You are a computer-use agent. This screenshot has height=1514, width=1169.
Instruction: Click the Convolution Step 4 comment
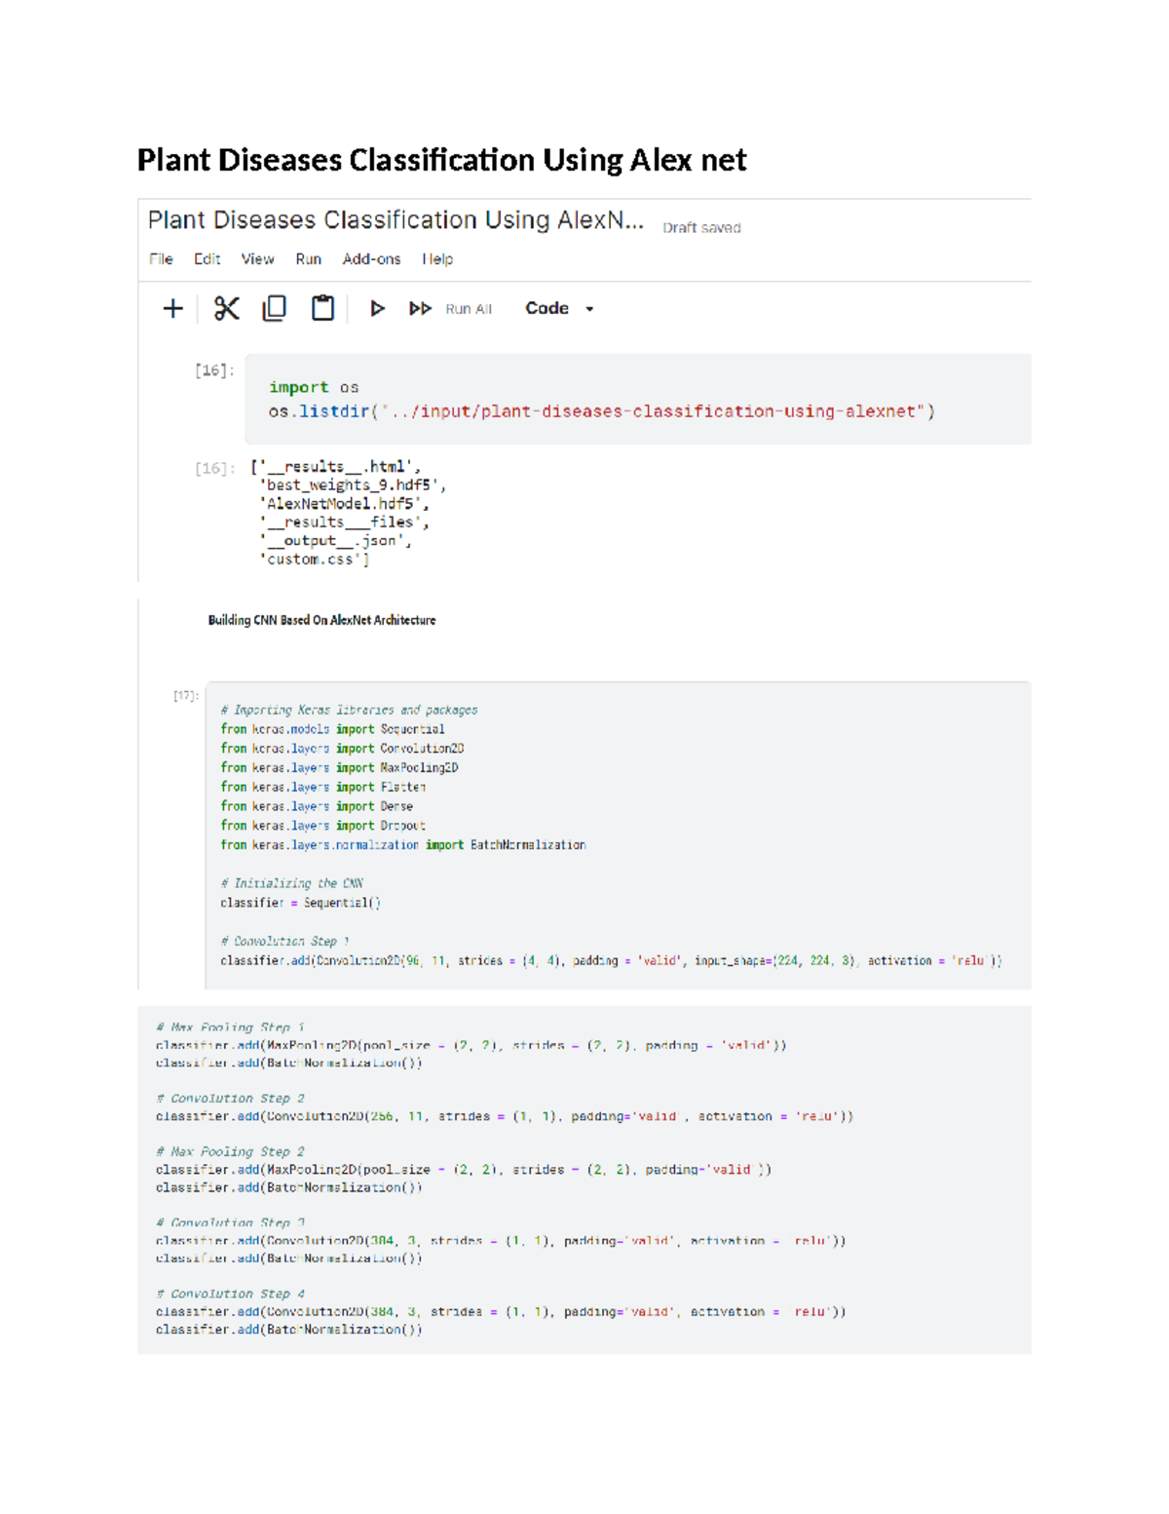click(x=230, y=1295)
